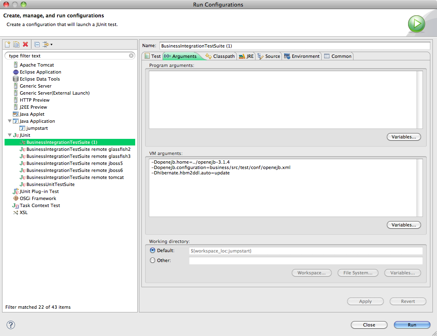
Task: Collapse the JUnit tree node
Action: point(10,135)
